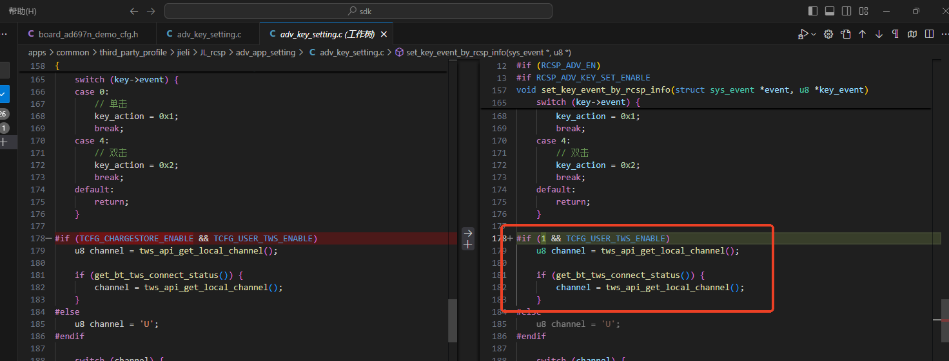Toggle the minimap map icon

[912, 34]
